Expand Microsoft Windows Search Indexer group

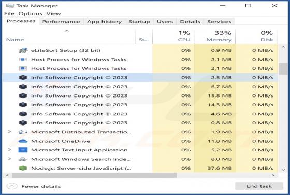click(10, 159)
